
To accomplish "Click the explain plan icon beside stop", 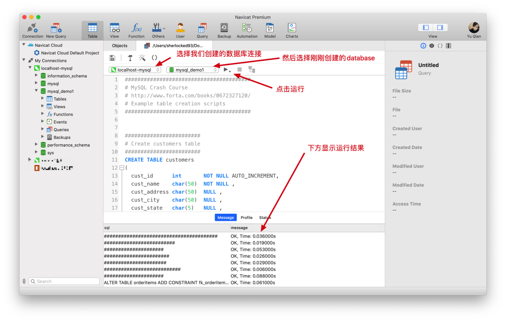I will tap(252, 69).
